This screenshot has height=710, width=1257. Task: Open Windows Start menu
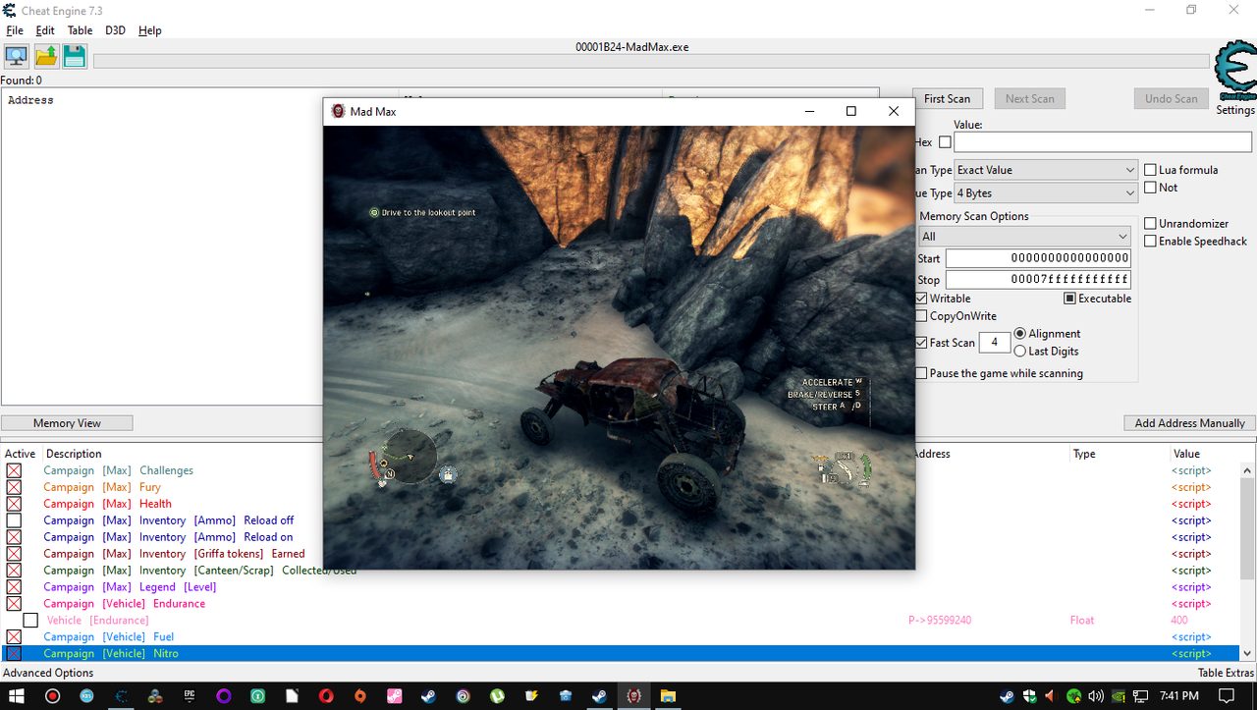click(16, 696)
